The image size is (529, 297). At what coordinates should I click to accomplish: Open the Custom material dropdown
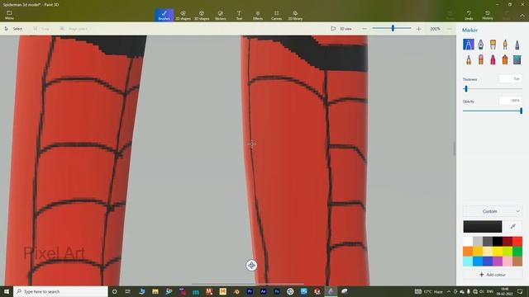coord(493,211)
